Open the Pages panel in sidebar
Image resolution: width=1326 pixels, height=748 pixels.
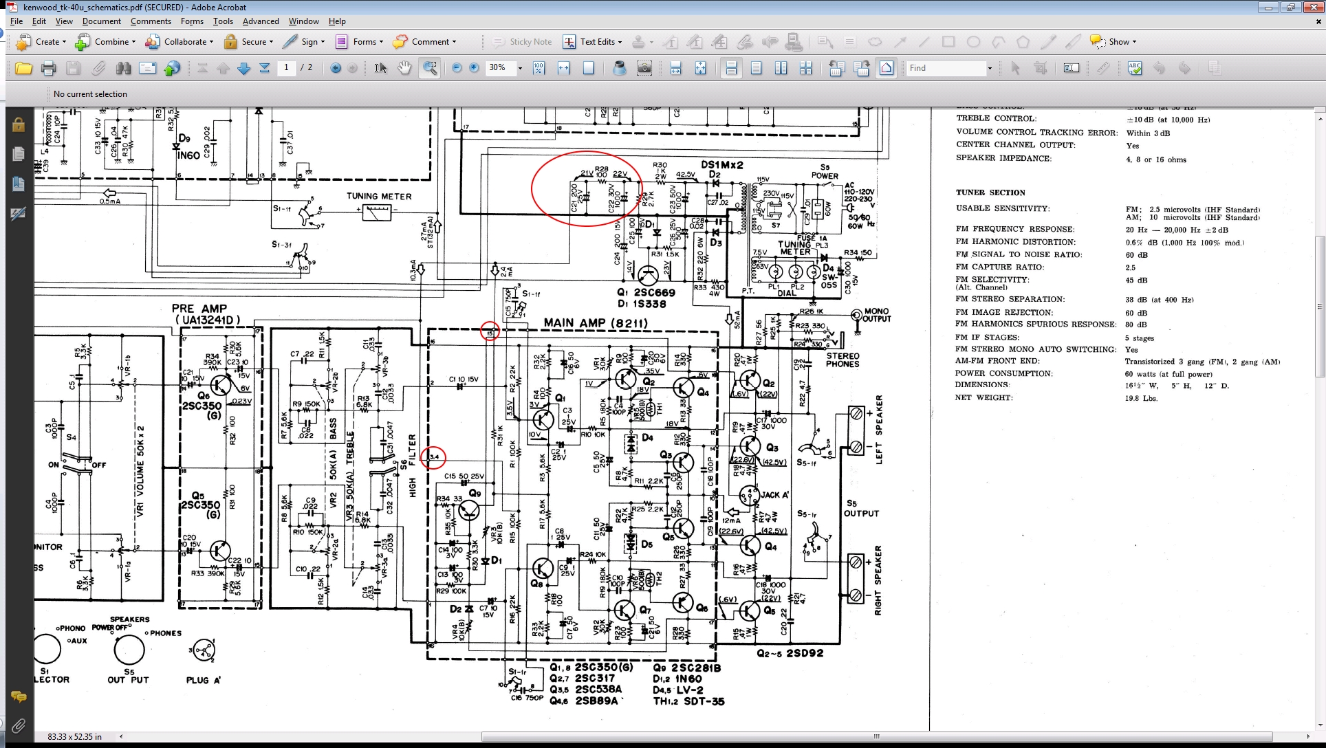coord(19,154)
